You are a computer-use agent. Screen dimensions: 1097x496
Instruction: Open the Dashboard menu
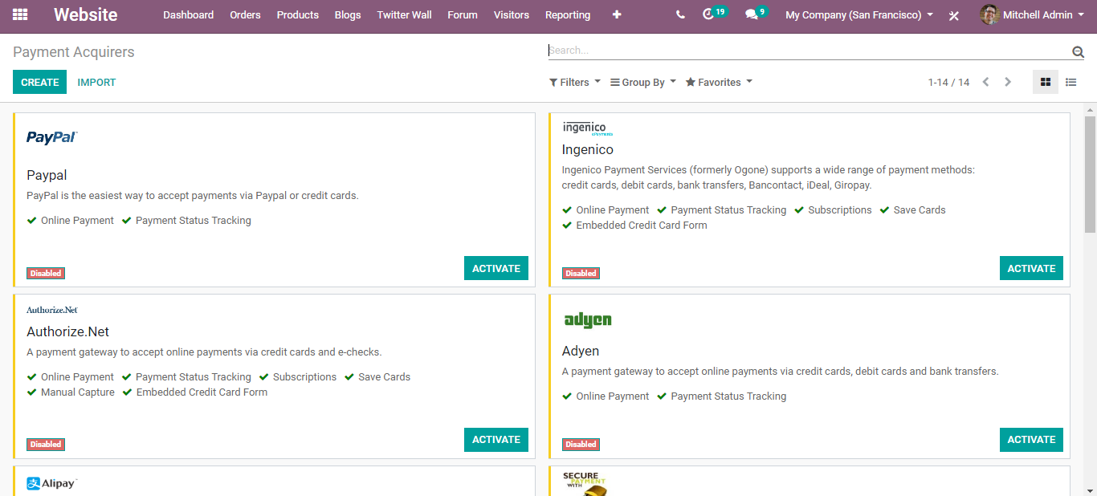[x=189, y=14]
